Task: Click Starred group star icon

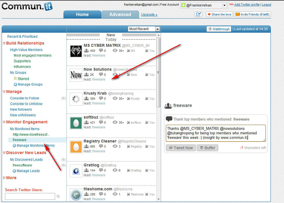Action: (x=15, y=78)
